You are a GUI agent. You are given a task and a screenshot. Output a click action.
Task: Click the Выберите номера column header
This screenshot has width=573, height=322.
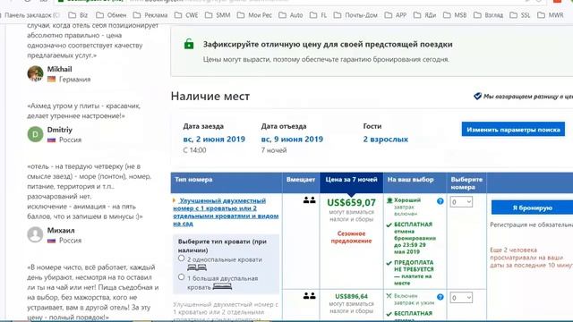[466, 183]
